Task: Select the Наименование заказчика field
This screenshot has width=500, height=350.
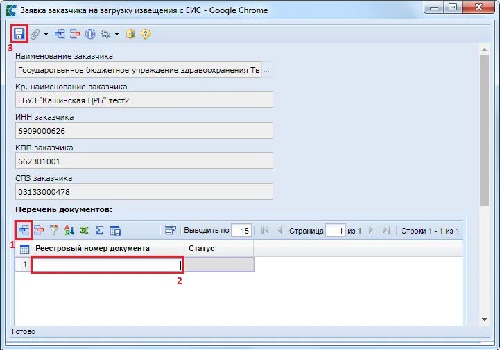Action: tap(138, 69)
